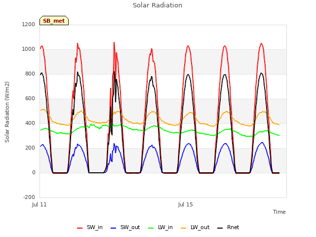Toggle the LW_out legend entry
Viewport: 316px width, 237px height.
click(195, 228)
